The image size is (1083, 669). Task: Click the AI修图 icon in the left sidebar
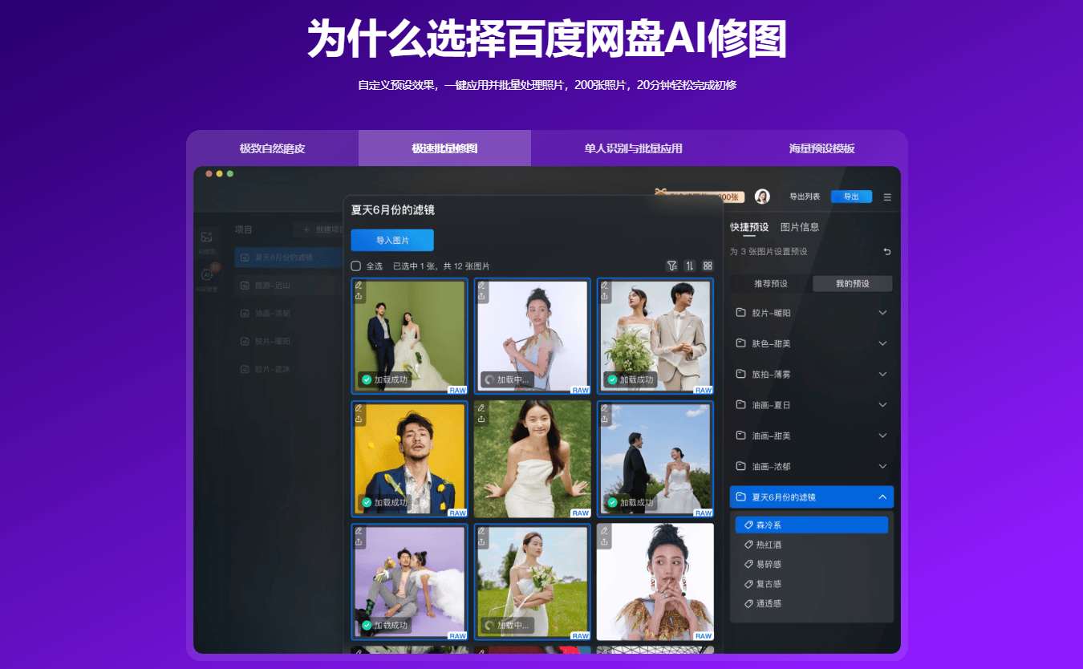pos(206,237)
